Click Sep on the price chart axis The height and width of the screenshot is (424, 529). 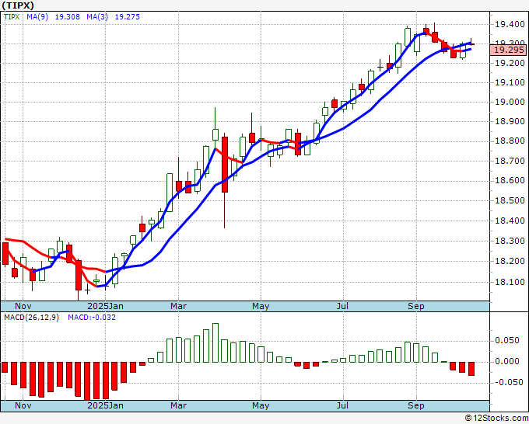click(x=416, y=306)
